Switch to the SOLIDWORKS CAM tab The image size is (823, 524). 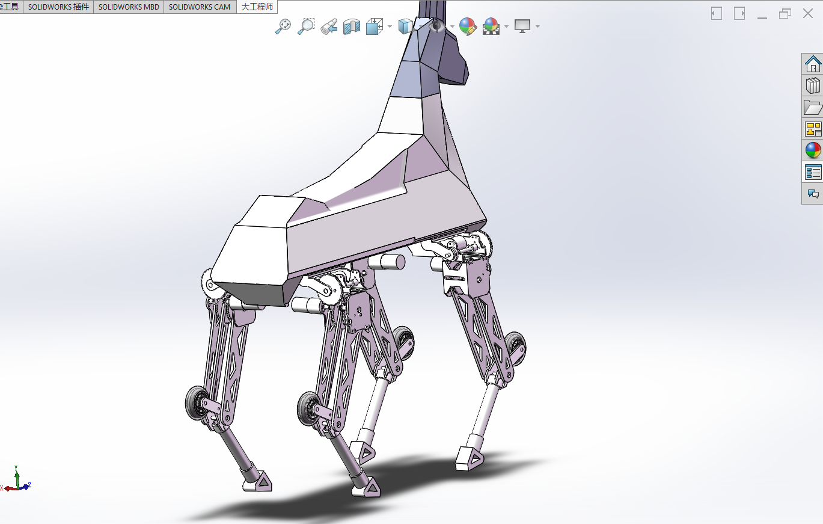[x=200, y=7]
